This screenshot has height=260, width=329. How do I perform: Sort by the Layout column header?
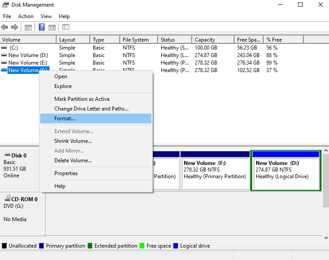pyautogui.click(x=73, y=40)
